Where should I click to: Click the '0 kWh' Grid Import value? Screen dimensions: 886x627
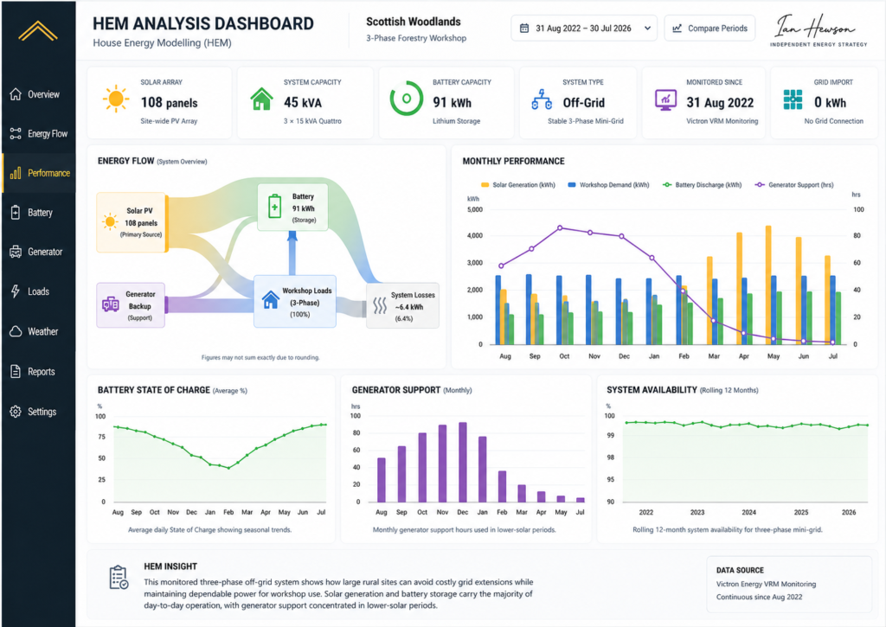830,102
